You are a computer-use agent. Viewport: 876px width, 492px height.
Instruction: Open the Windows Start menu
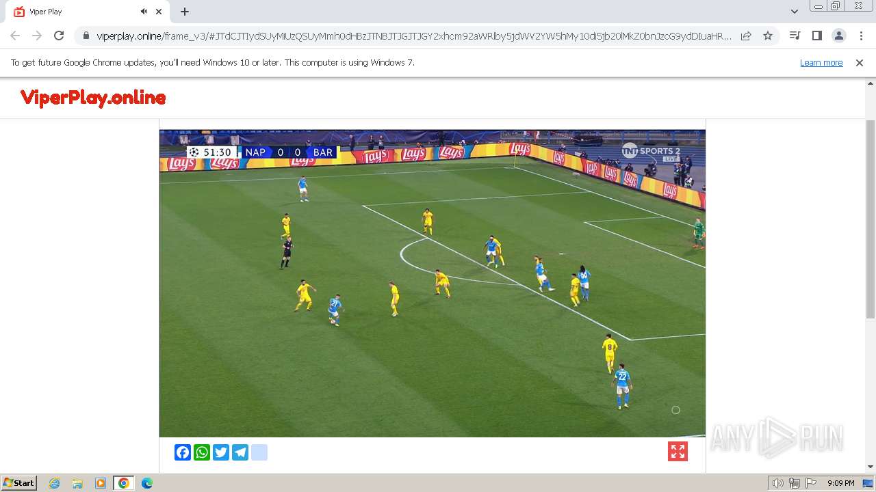point(18,482)
